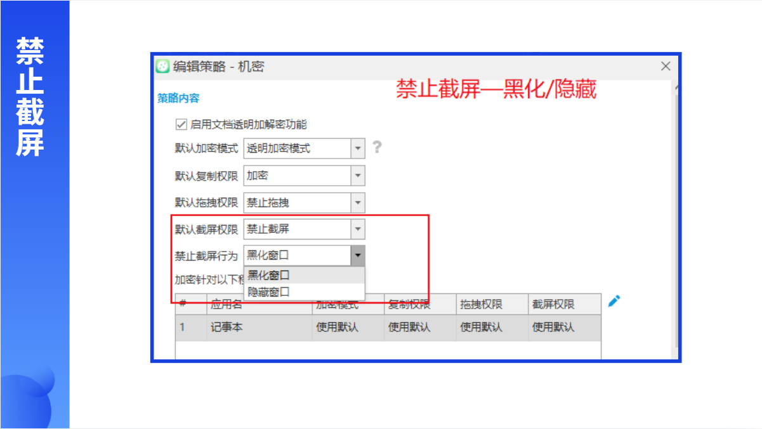The image size is (762, 429).
Task: Collapse the 禁止截屏行为 dropdown arrow
Action: tap(358, 256)
